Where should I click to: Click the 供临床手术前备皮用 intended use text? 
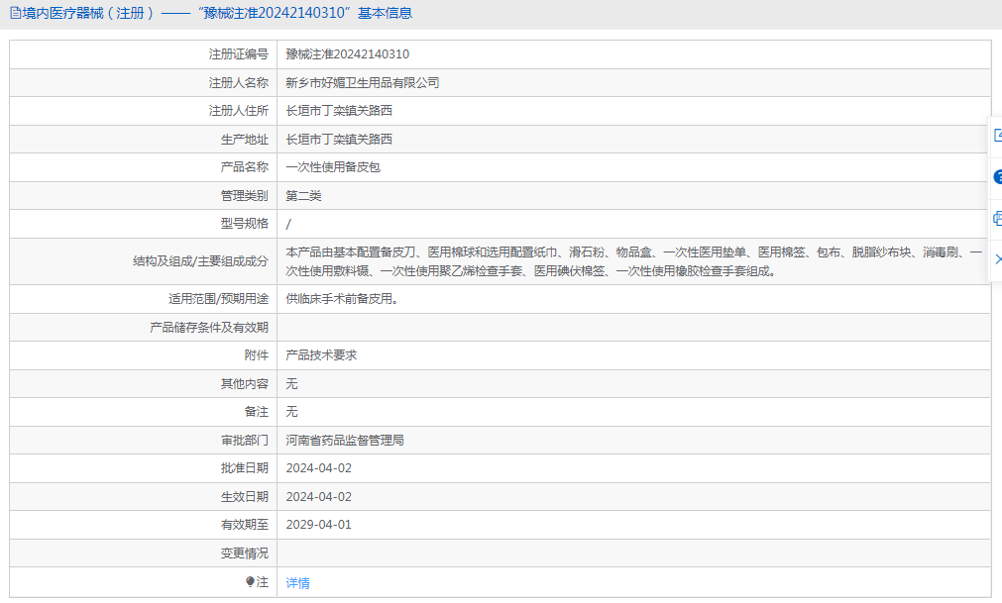(x=343, y=299)
